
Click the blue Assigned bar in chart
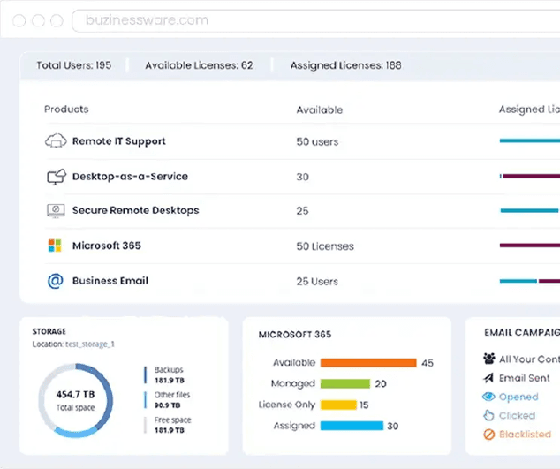[x=352, y=425]
